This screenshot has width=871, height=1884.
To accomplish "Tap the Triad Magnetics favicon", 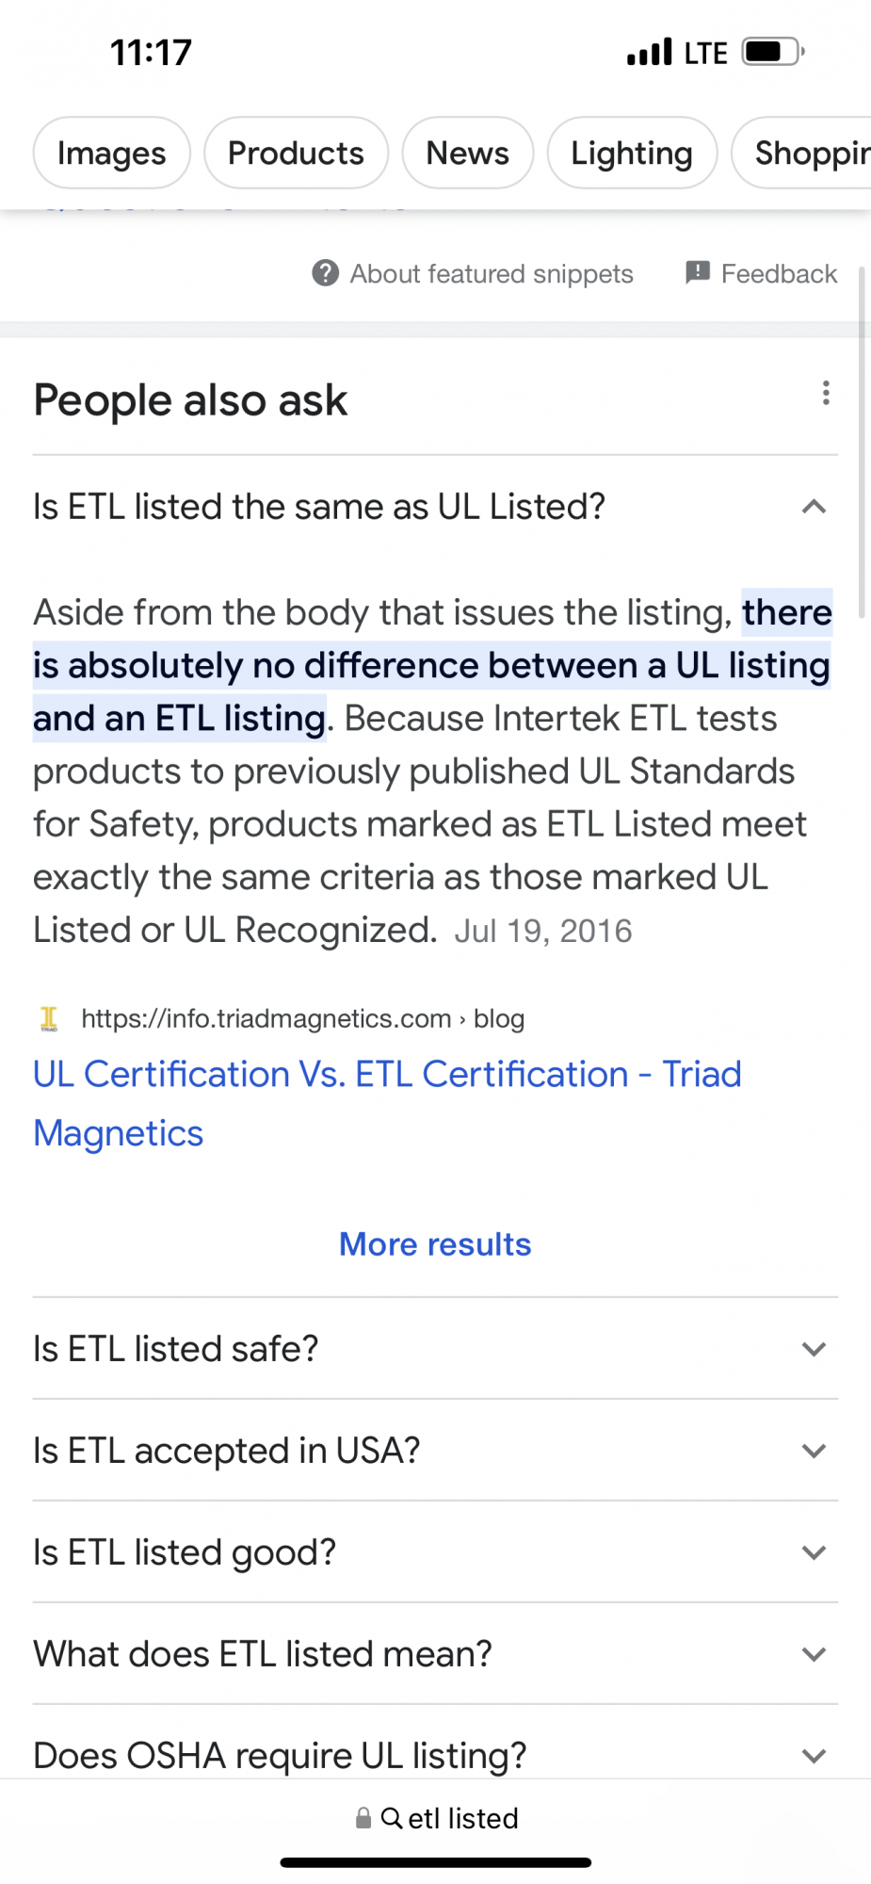I will (49, 1018).
